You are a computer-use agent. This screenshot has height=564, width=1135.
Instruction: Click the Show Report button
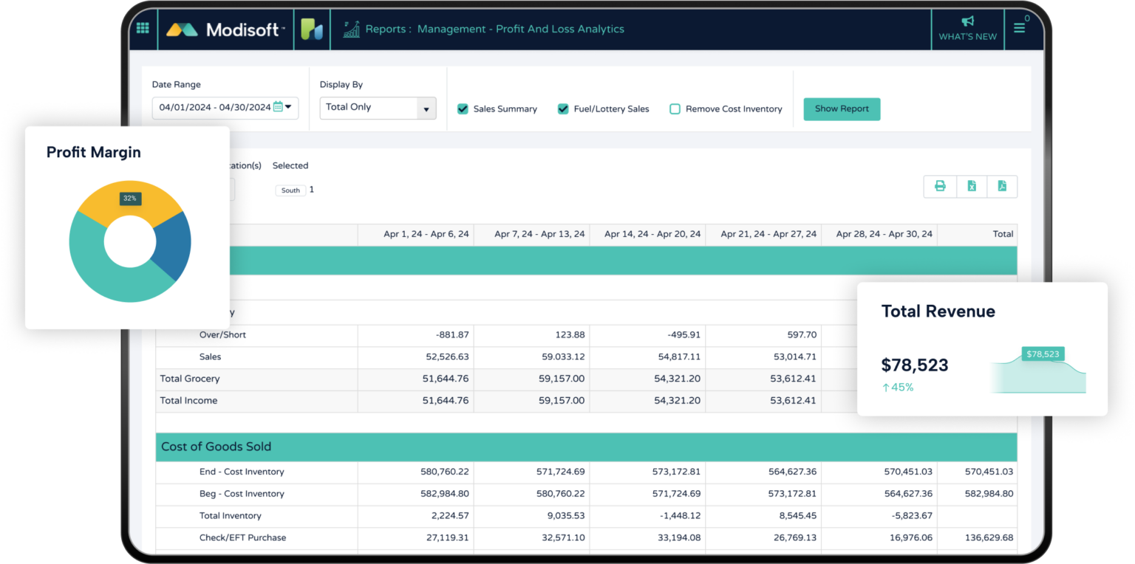tap(842, 109)
